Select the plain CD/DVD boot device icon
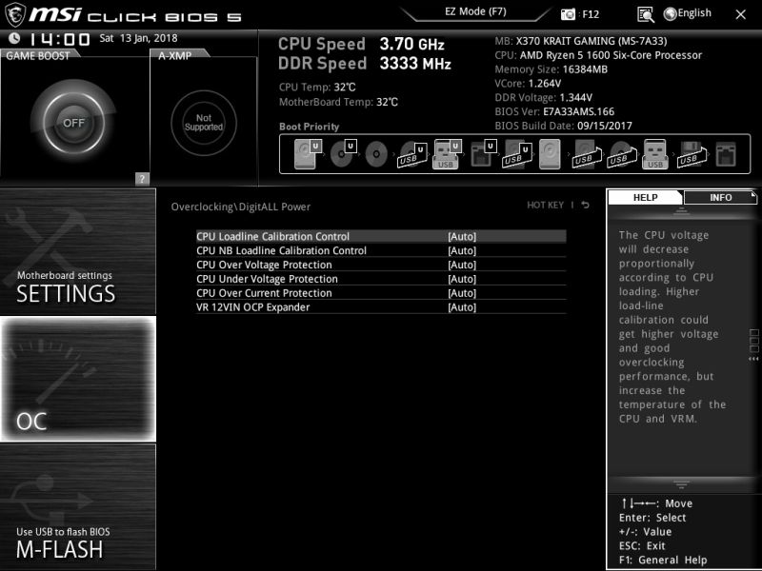This screenshot has width=762, height=571. tap(376, 154)
